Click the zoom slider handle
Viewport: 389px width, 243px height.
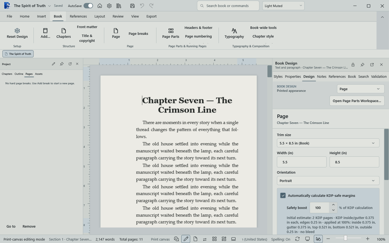pyautogui.click(x=345, y=238)
